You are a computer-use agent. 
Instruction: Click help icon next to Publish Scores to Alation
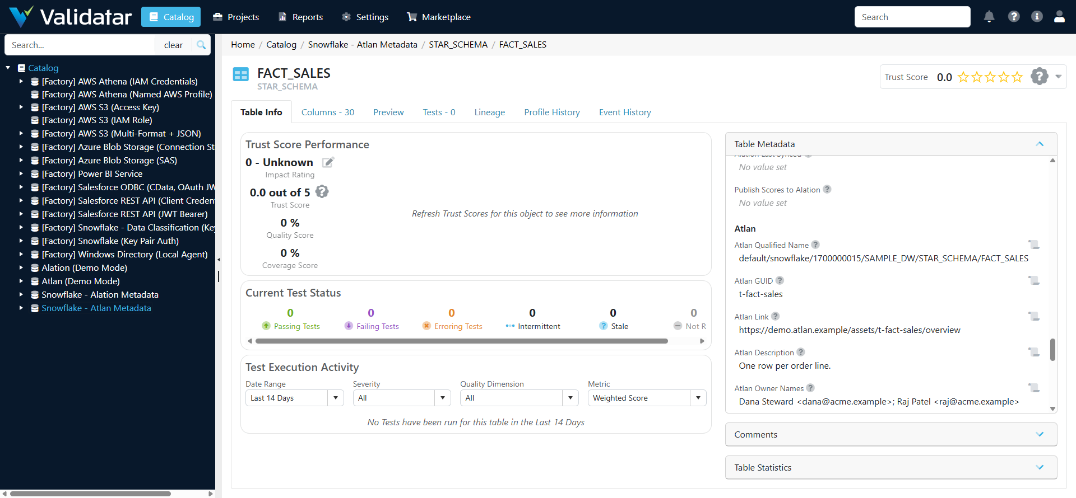tap(827, 189)
